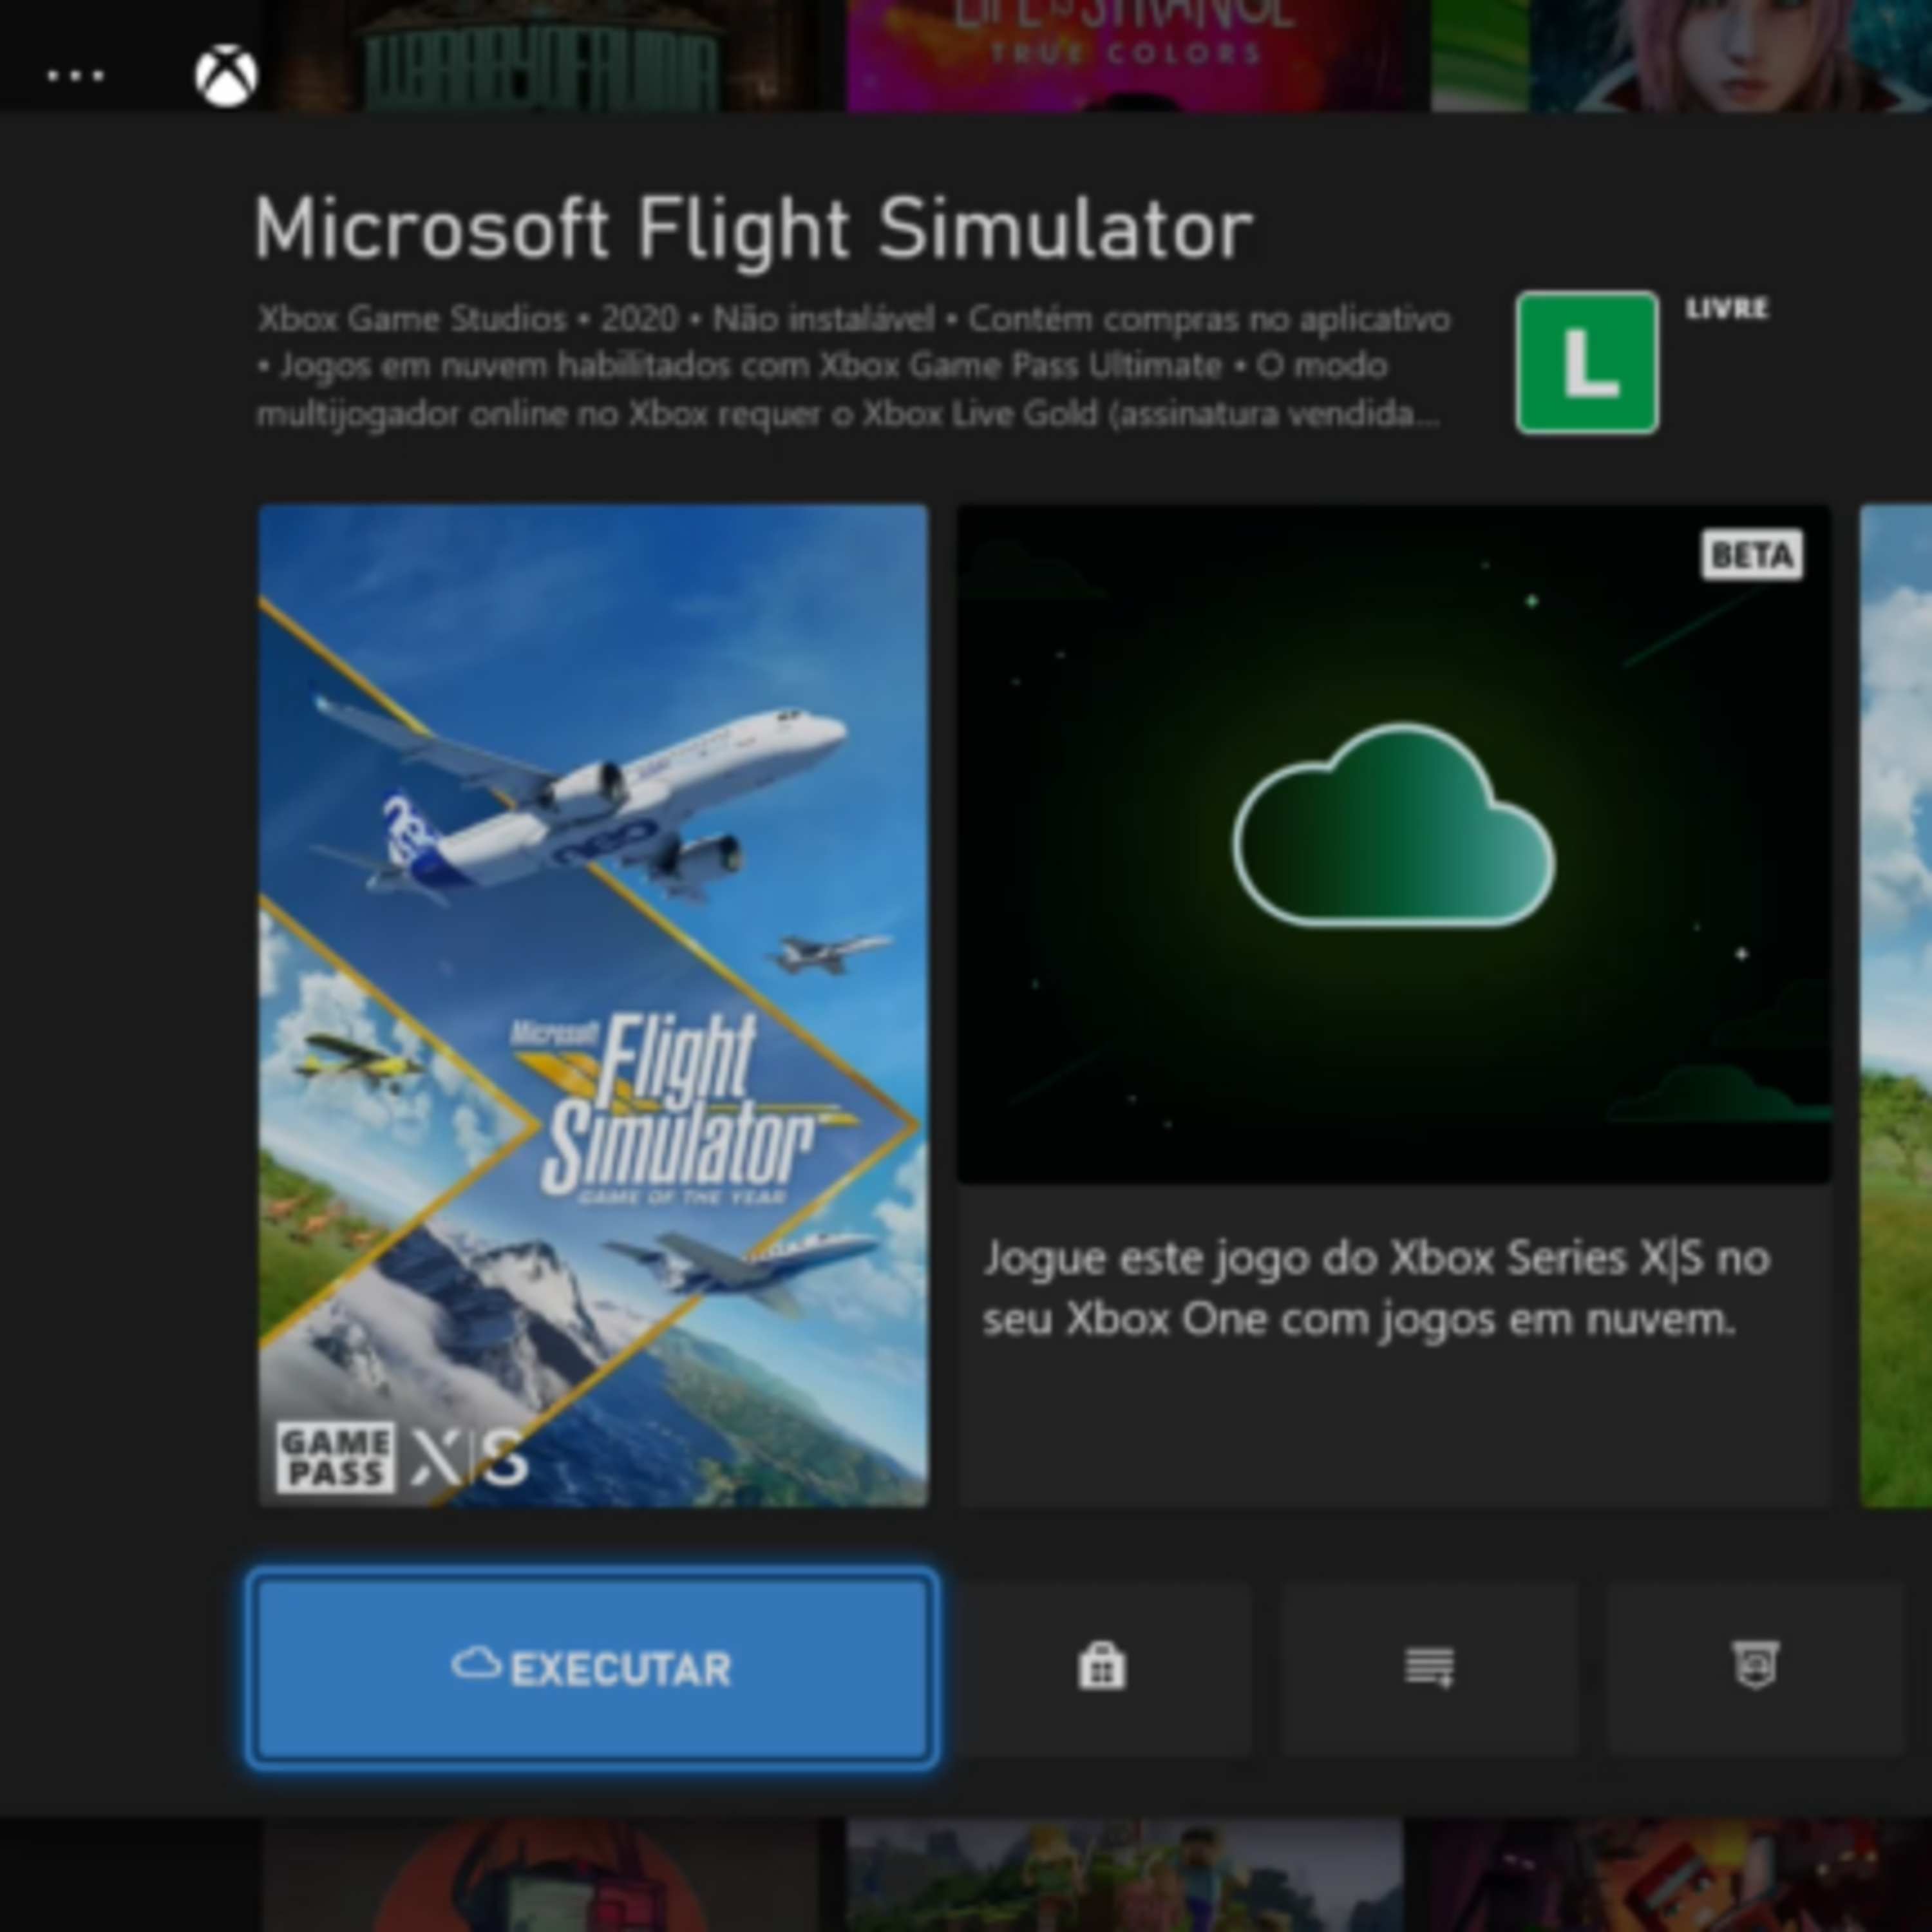
Task: Open the store bag icon button
Action: 1102,1667
